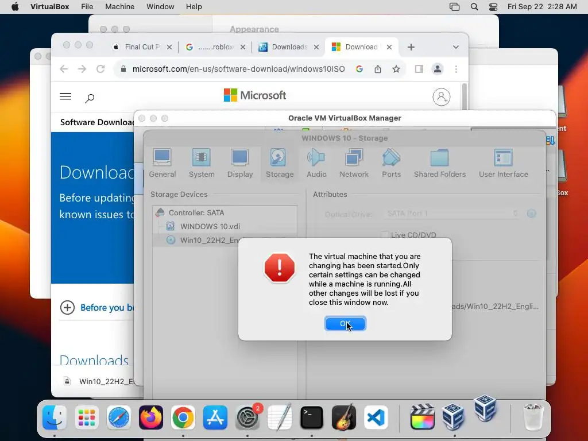Open the Chrome profile avatar
Viewport: 588px width, 441px height.
pyautogui.click(x=437, y=69)
